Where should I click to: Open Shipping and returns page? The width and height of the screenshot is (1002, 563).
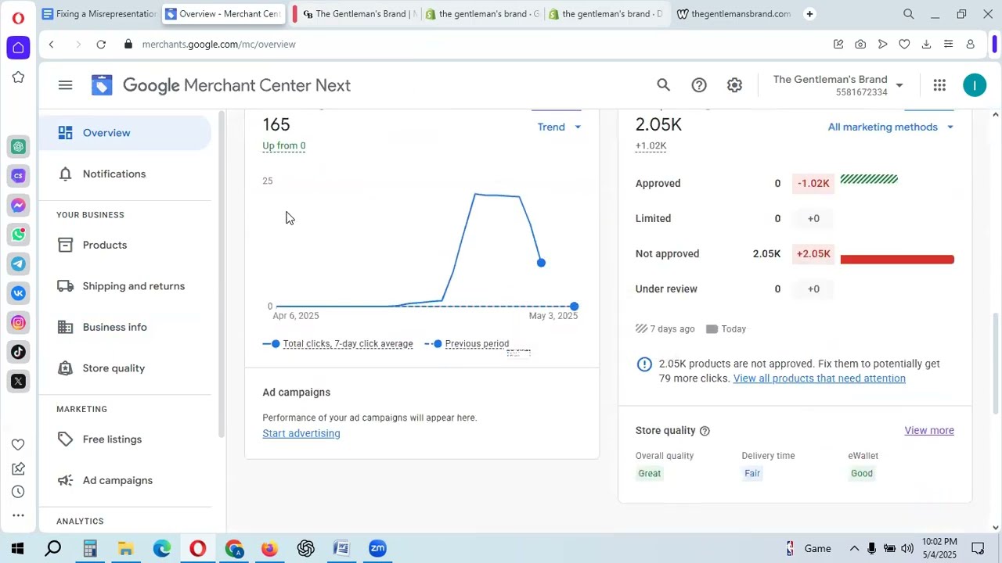click(125, 286)
